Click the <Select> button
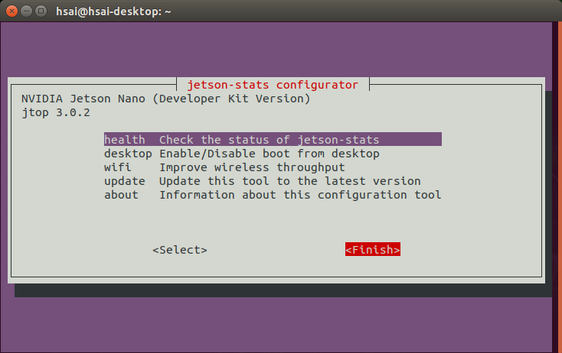Screen dimensions: 562x353 (180, 250)
